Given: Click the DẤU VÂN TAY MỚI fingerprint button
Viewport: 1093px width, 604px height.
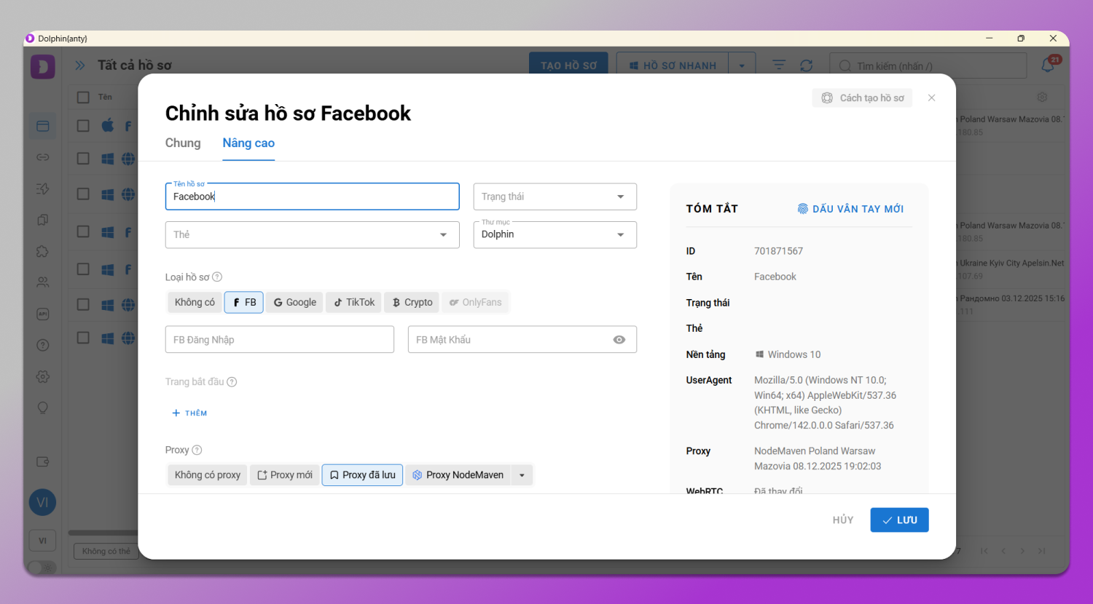Looking at the screenshot, I should tap(850, 209).
